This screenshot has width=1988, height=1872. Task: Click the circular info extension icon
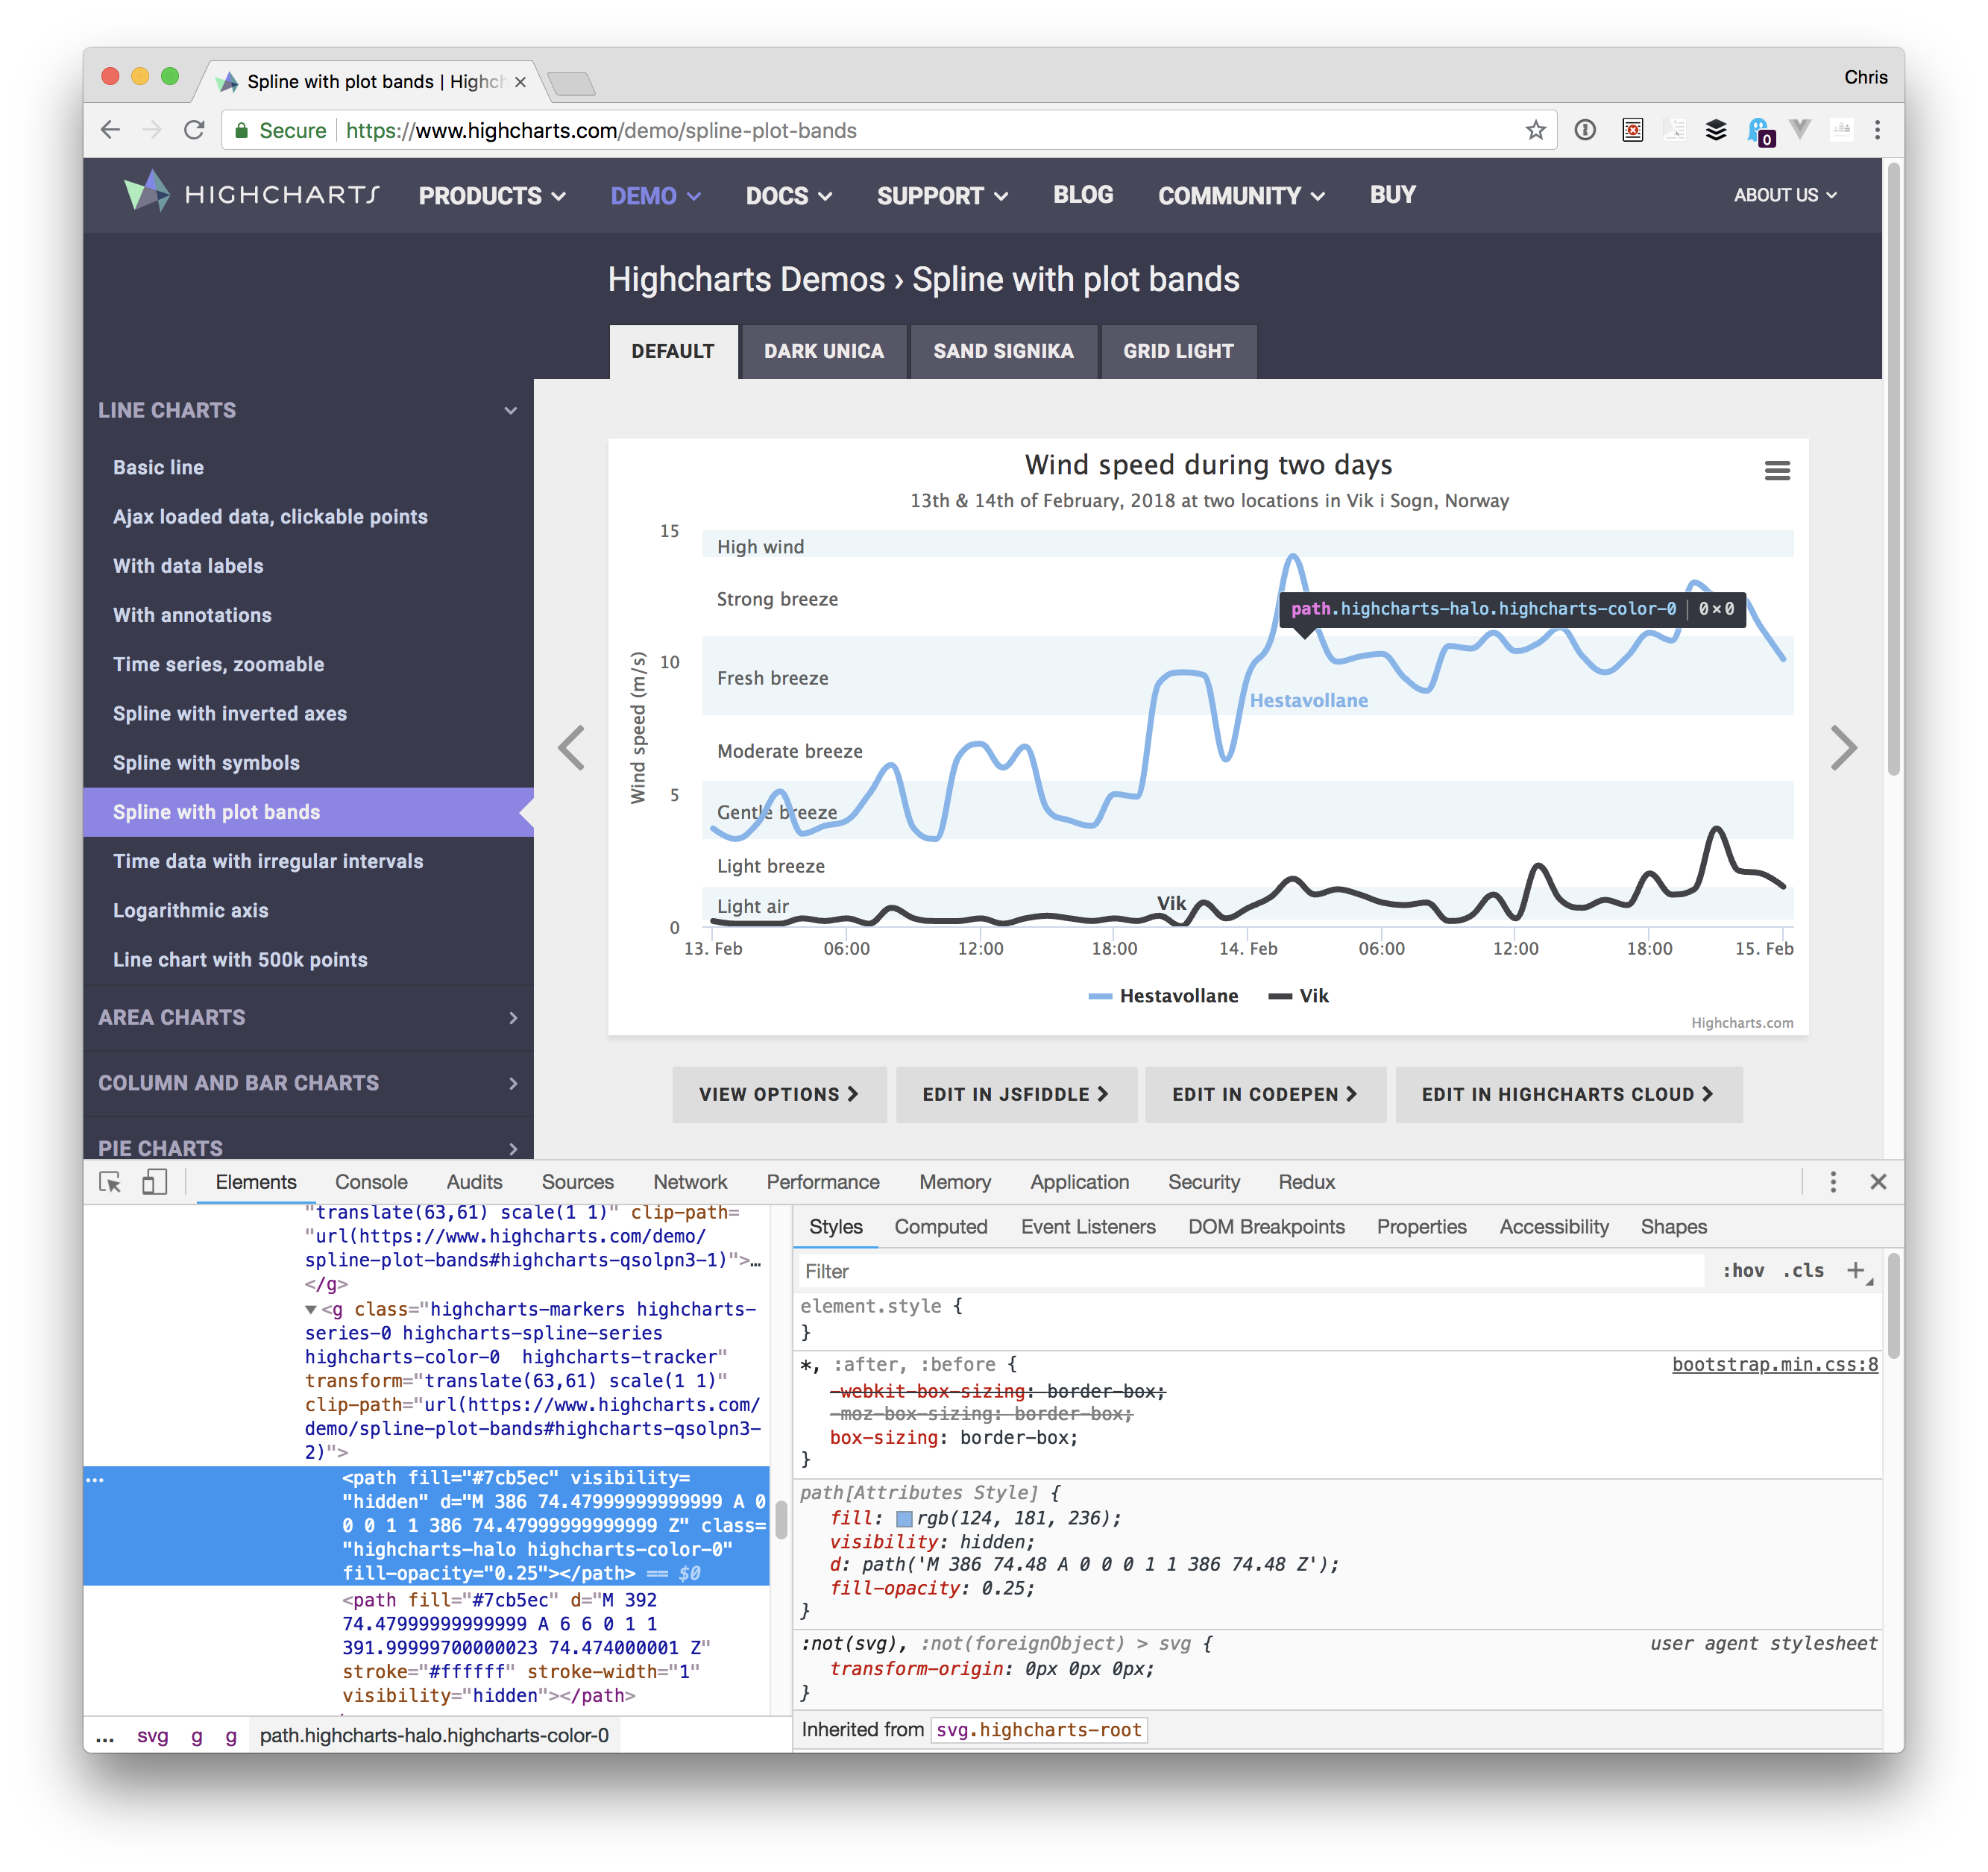(x=1585, y=130)
